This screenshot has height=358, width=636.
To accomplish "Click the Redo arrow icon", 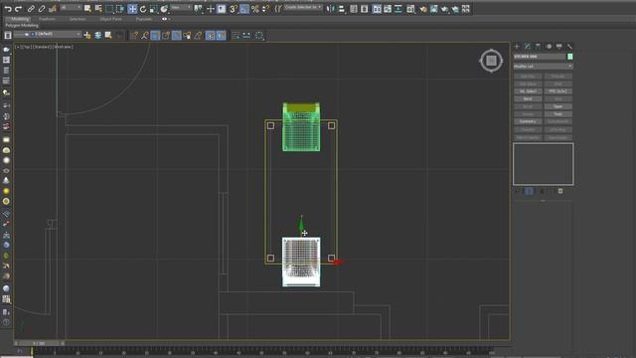I will coord(18,9).
